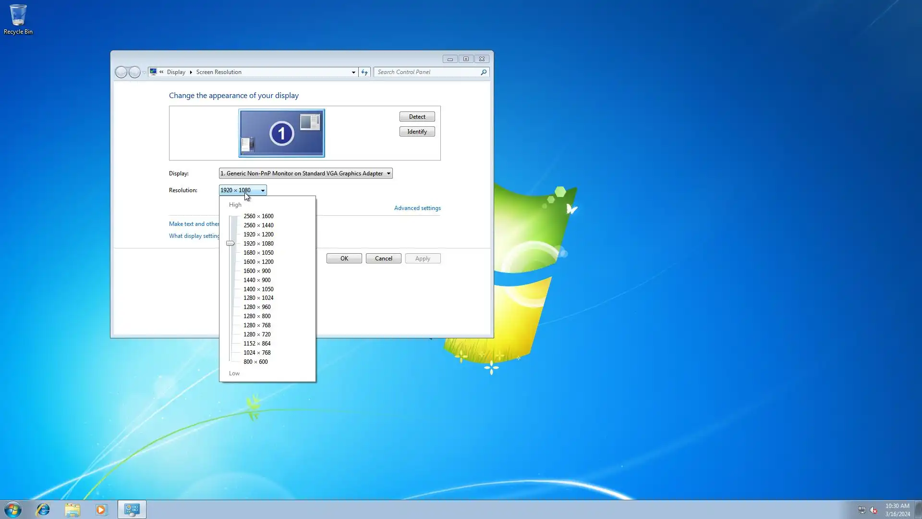The image size is (922, 519).
Task: Click the muted volume tray icon
Action: [873, 510]
